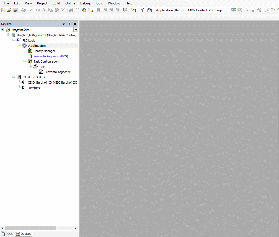
Task: Select PreventaDiagnostic (PRG) in the tree
Action: coord(50,56)
